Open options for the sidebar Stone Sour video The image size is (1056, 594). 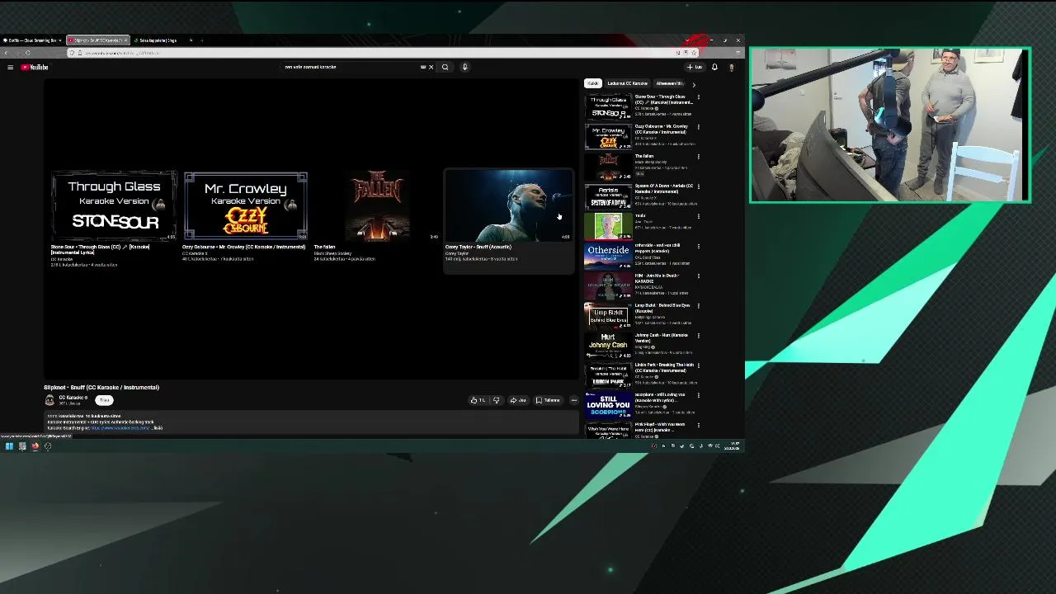point(698,97)
